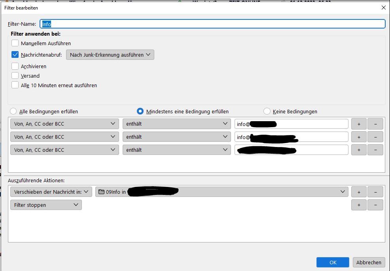Click the second condition's info@ value field
This screenshot has width=390, height=271.
click(x=291, y=137)
